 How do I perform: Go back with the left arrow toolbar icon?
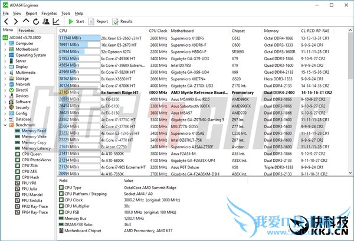(6, 22)
